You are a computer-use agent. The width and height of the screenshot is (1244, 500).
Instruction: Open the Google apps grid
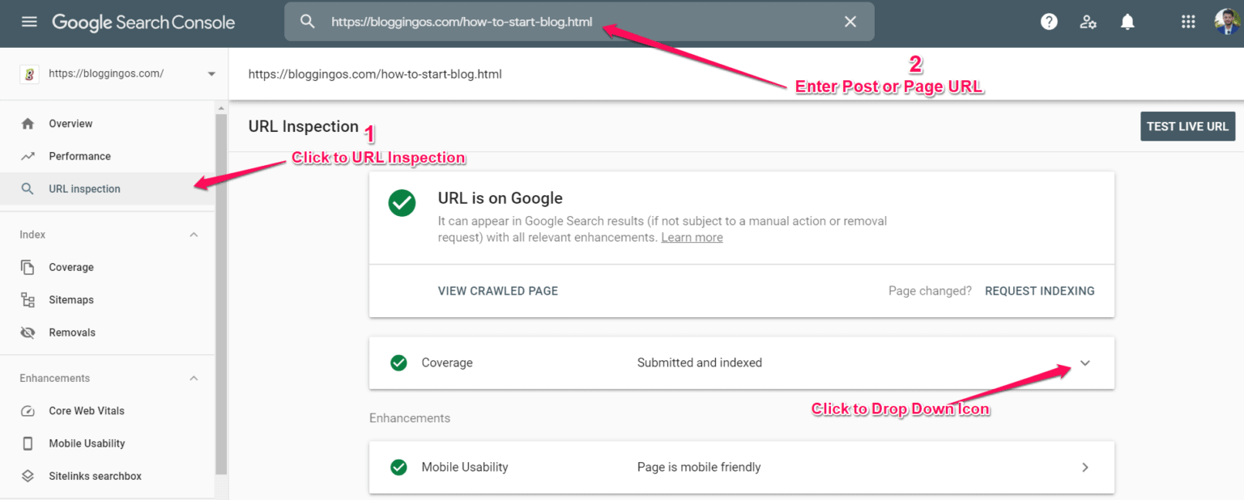pos(1188,22)
